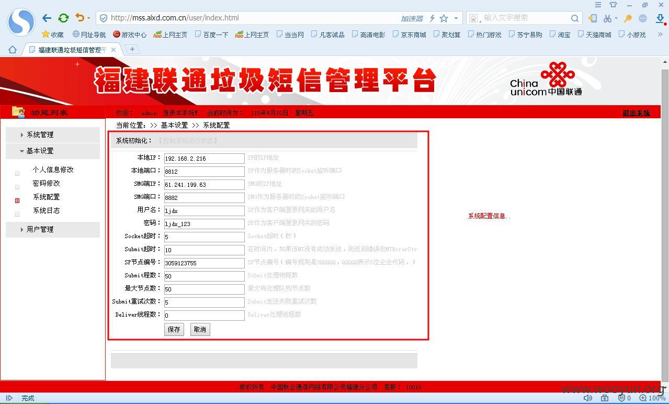Image resolution: width=669 pixels, height=404 pixels.
Task: Click the site security shield icon
Action: [x=104, y=18]
